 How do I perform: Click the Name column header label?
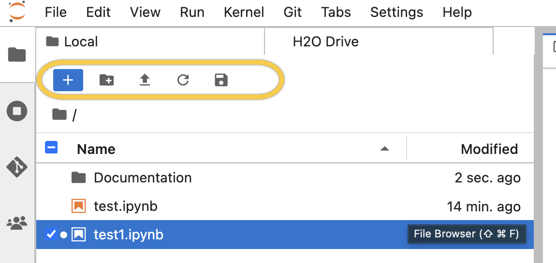click(x=96, y=149)
